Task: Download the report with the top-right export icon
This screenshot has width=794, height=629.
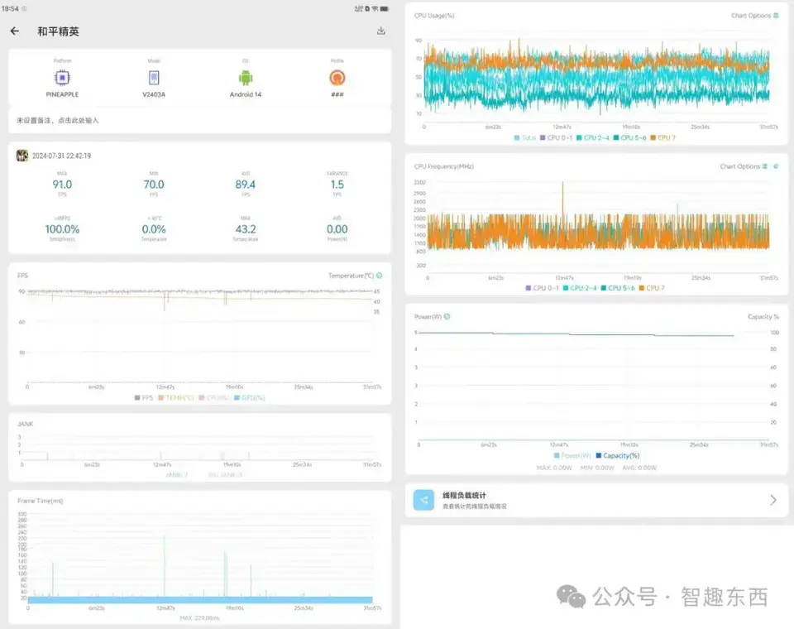Action: (x=381, y=31)
